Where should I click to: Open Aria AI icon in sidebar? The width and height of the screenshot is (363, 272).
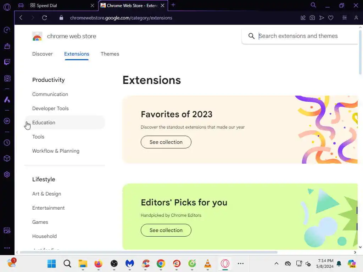[7, 100]
